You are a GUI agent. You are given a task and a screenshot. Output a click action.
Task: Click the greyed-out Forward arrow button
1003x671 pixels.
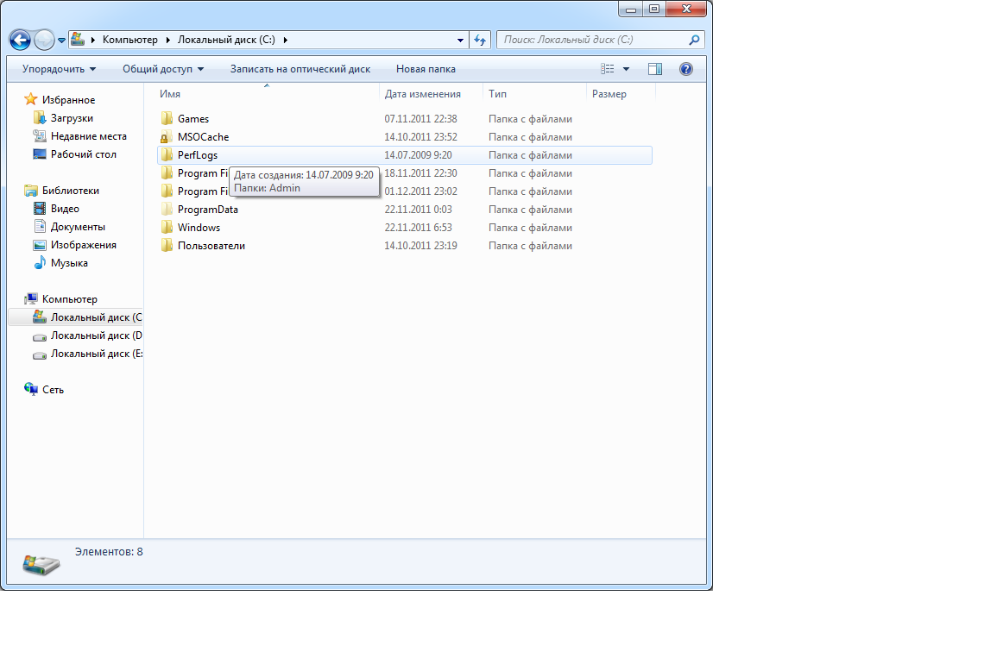(x=44, y=40)
